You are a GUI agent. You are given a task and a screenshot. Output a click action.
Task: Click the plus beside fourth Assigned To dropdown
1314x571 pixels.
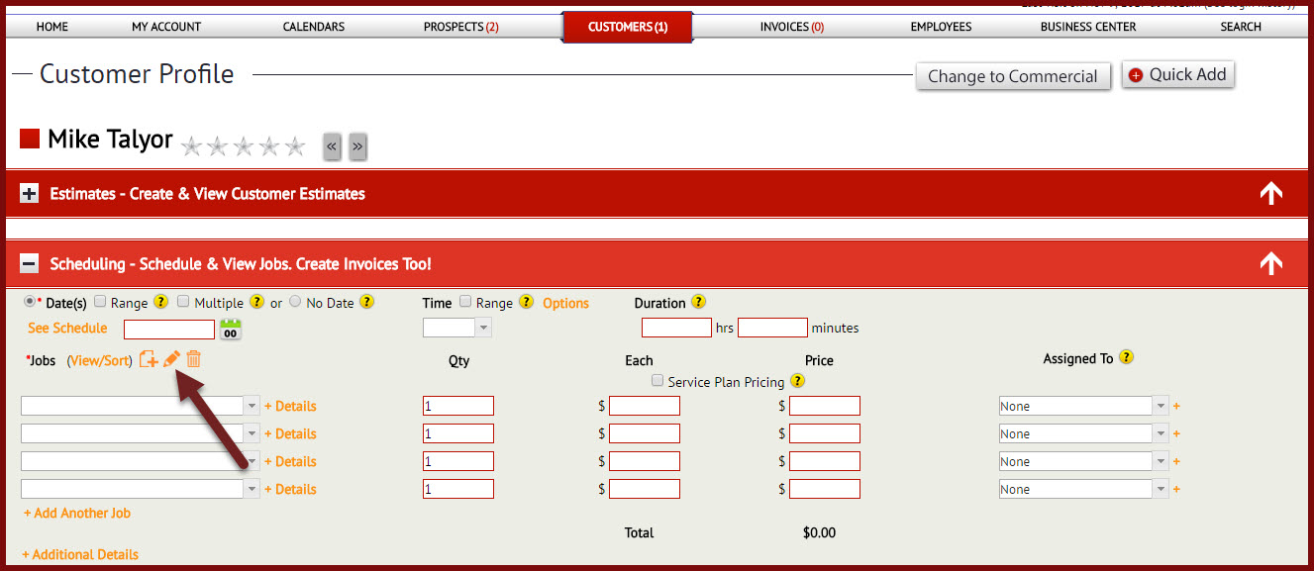pos(1177,490)
